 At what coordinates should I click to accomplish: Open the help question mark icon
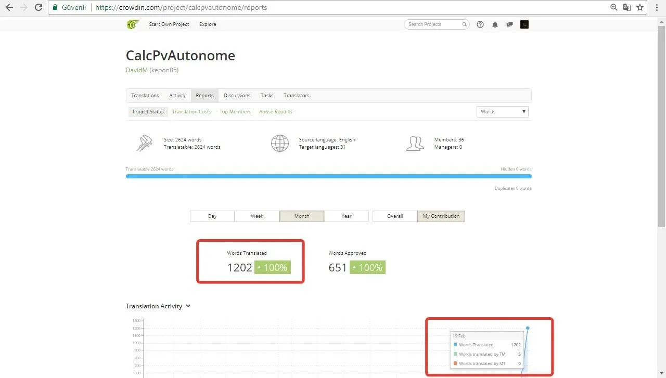coord(480,24)
